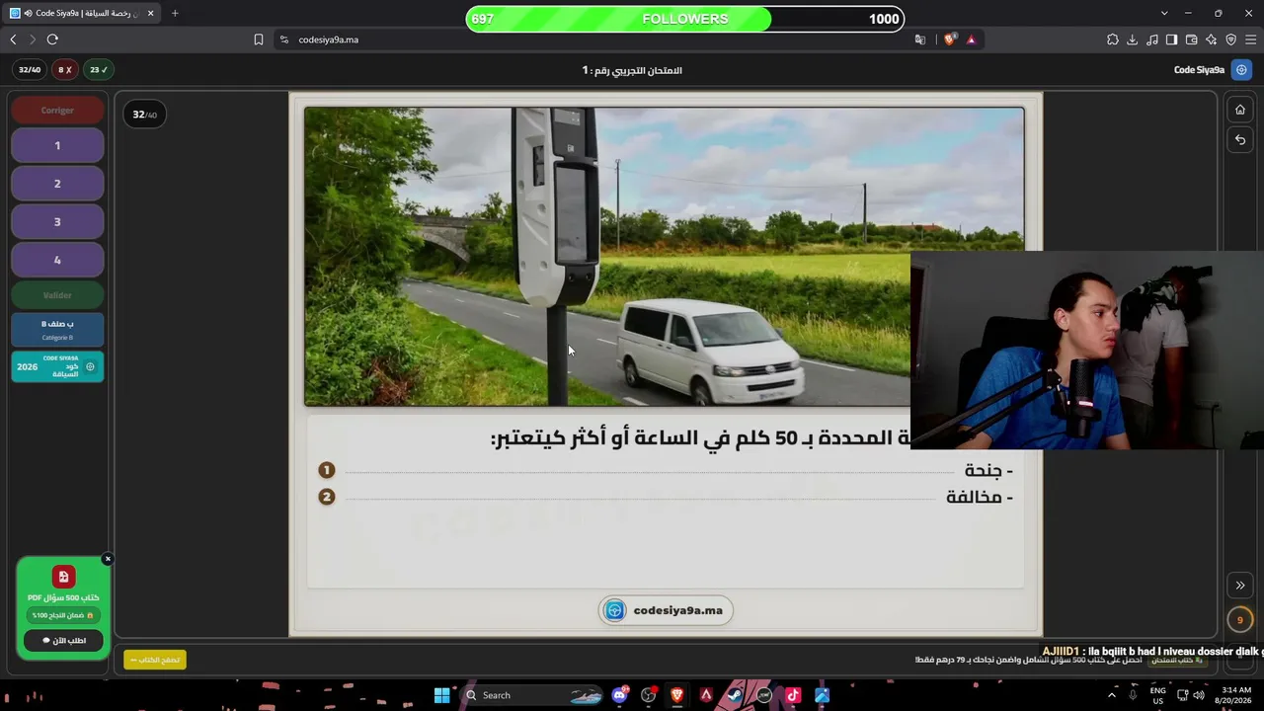
Task: Open the browser hamburger main menu
Action: [1251, 39]
